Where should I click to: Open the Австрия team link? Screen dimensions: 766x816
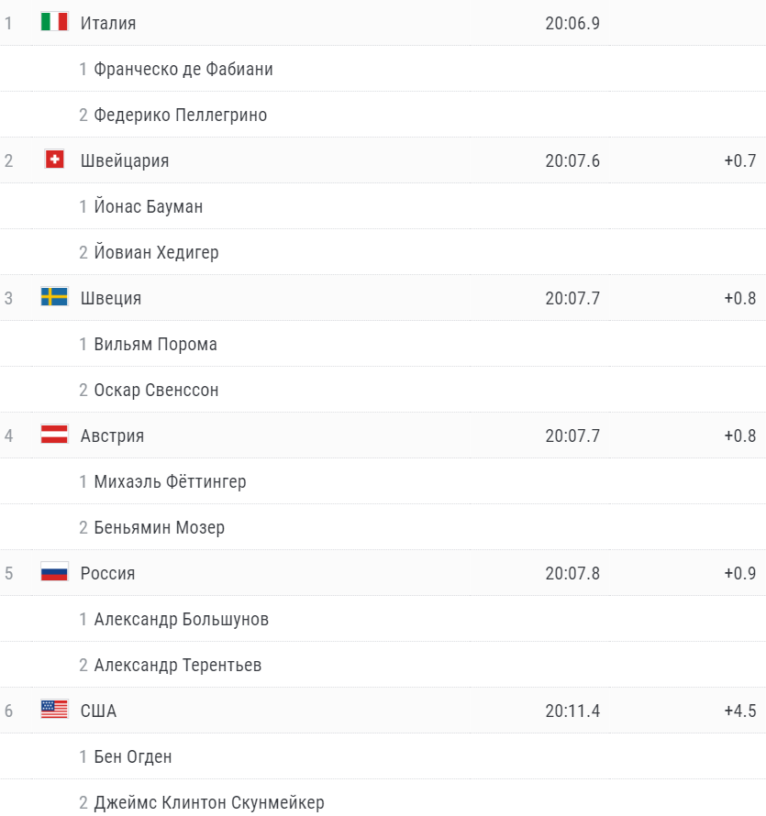[113, 436]
